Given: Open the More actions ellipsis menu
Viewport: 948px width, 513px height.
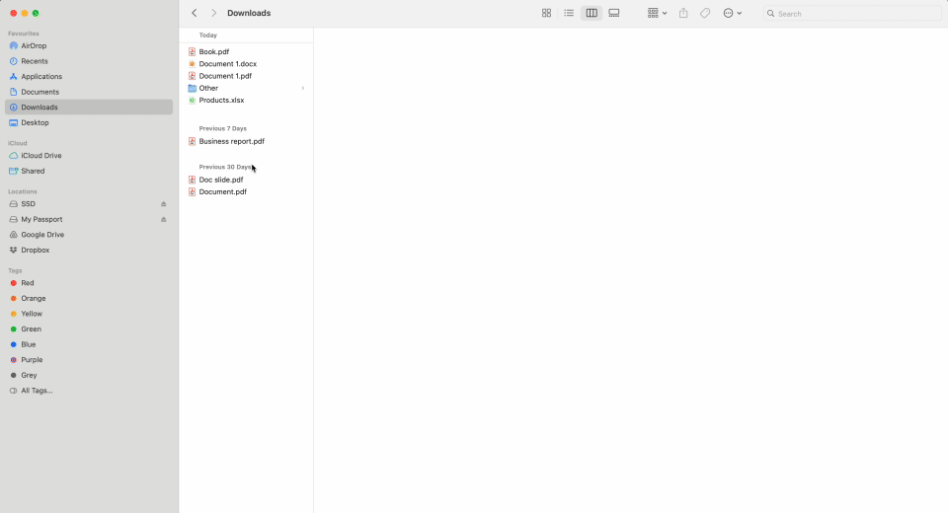Looking at the screenshot, I should (x=732, y=13).
